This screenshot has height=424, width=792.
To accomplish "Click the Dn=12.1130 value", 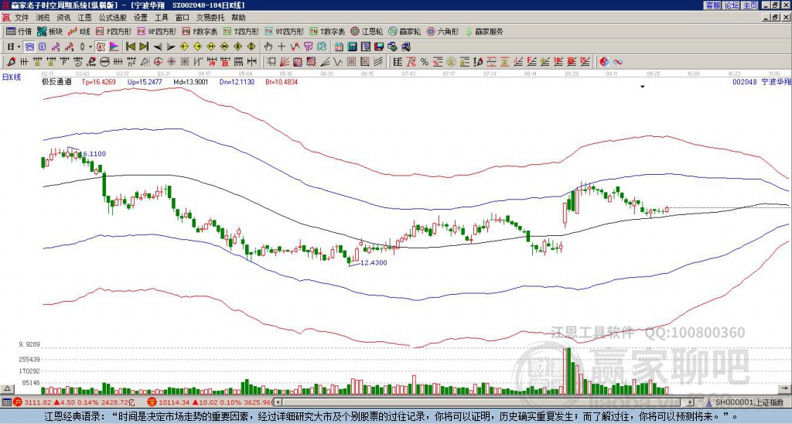I will click(237, 81).
